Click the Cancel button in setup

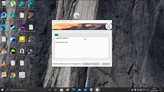[106, 64]
